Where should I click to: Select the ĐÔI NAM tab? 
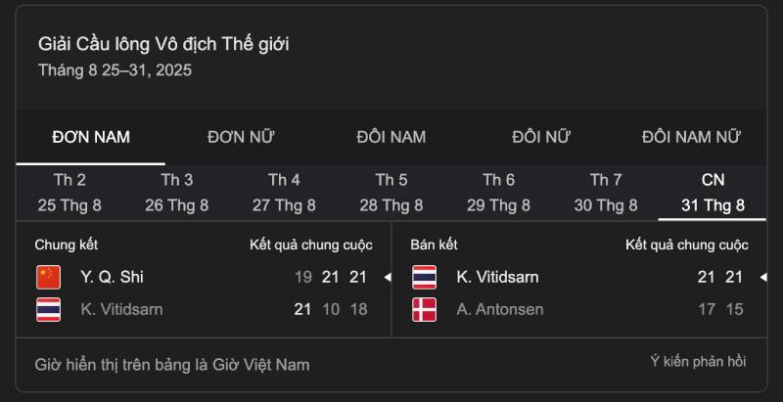pyautogui.click(x=391, y=137)
